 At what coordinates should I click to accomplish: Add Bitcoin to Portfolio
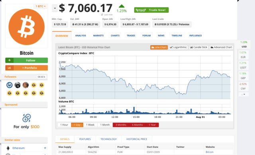27,68
